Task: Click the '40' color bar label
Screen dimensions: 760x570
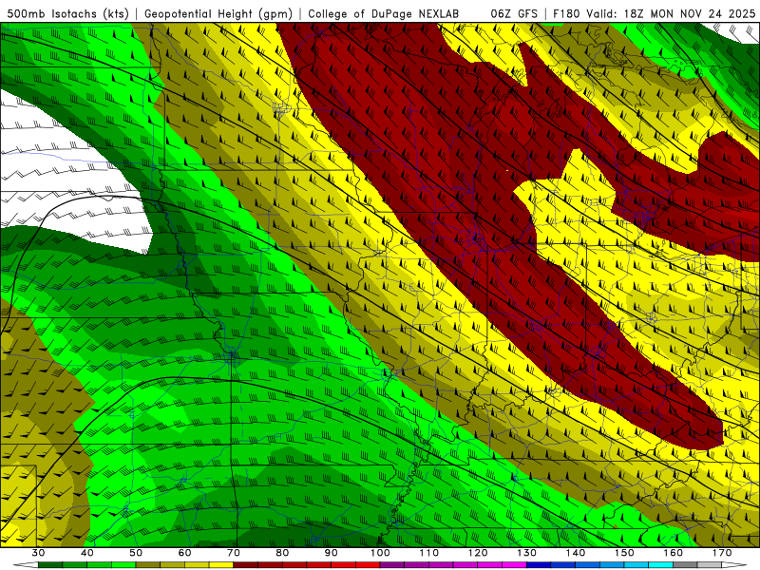Action: coord(87,553)
